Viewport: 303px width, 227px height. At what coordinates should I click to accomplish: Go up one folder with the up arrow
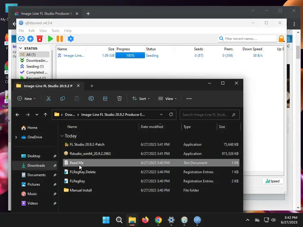(x=45, y=115)
